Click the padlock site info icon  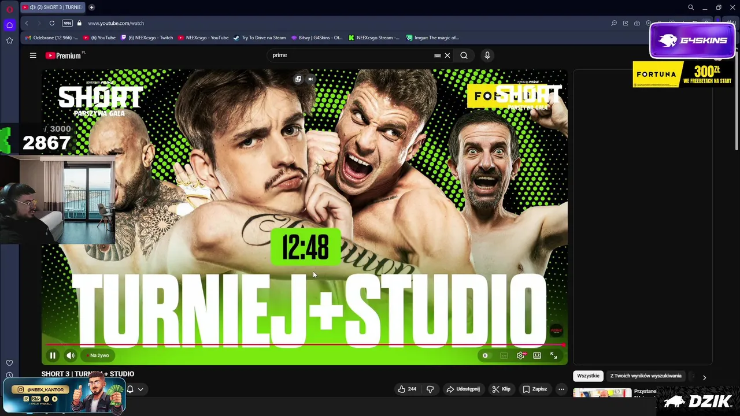80,23
